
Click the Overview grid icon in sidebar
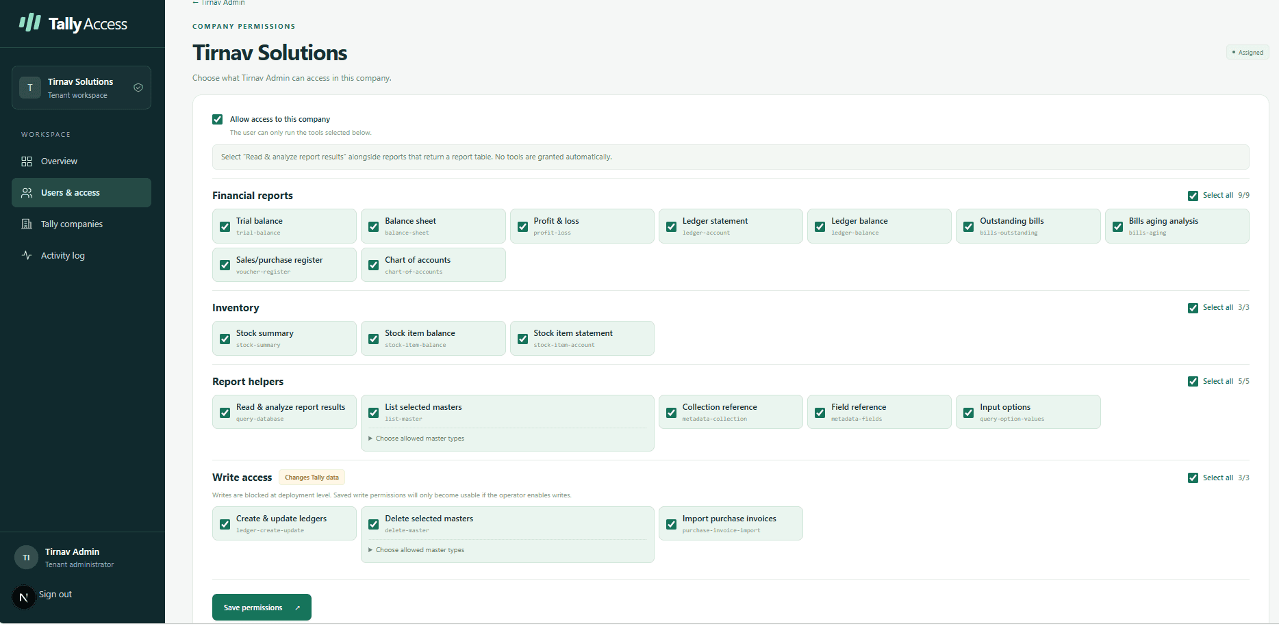coord(27,161)
